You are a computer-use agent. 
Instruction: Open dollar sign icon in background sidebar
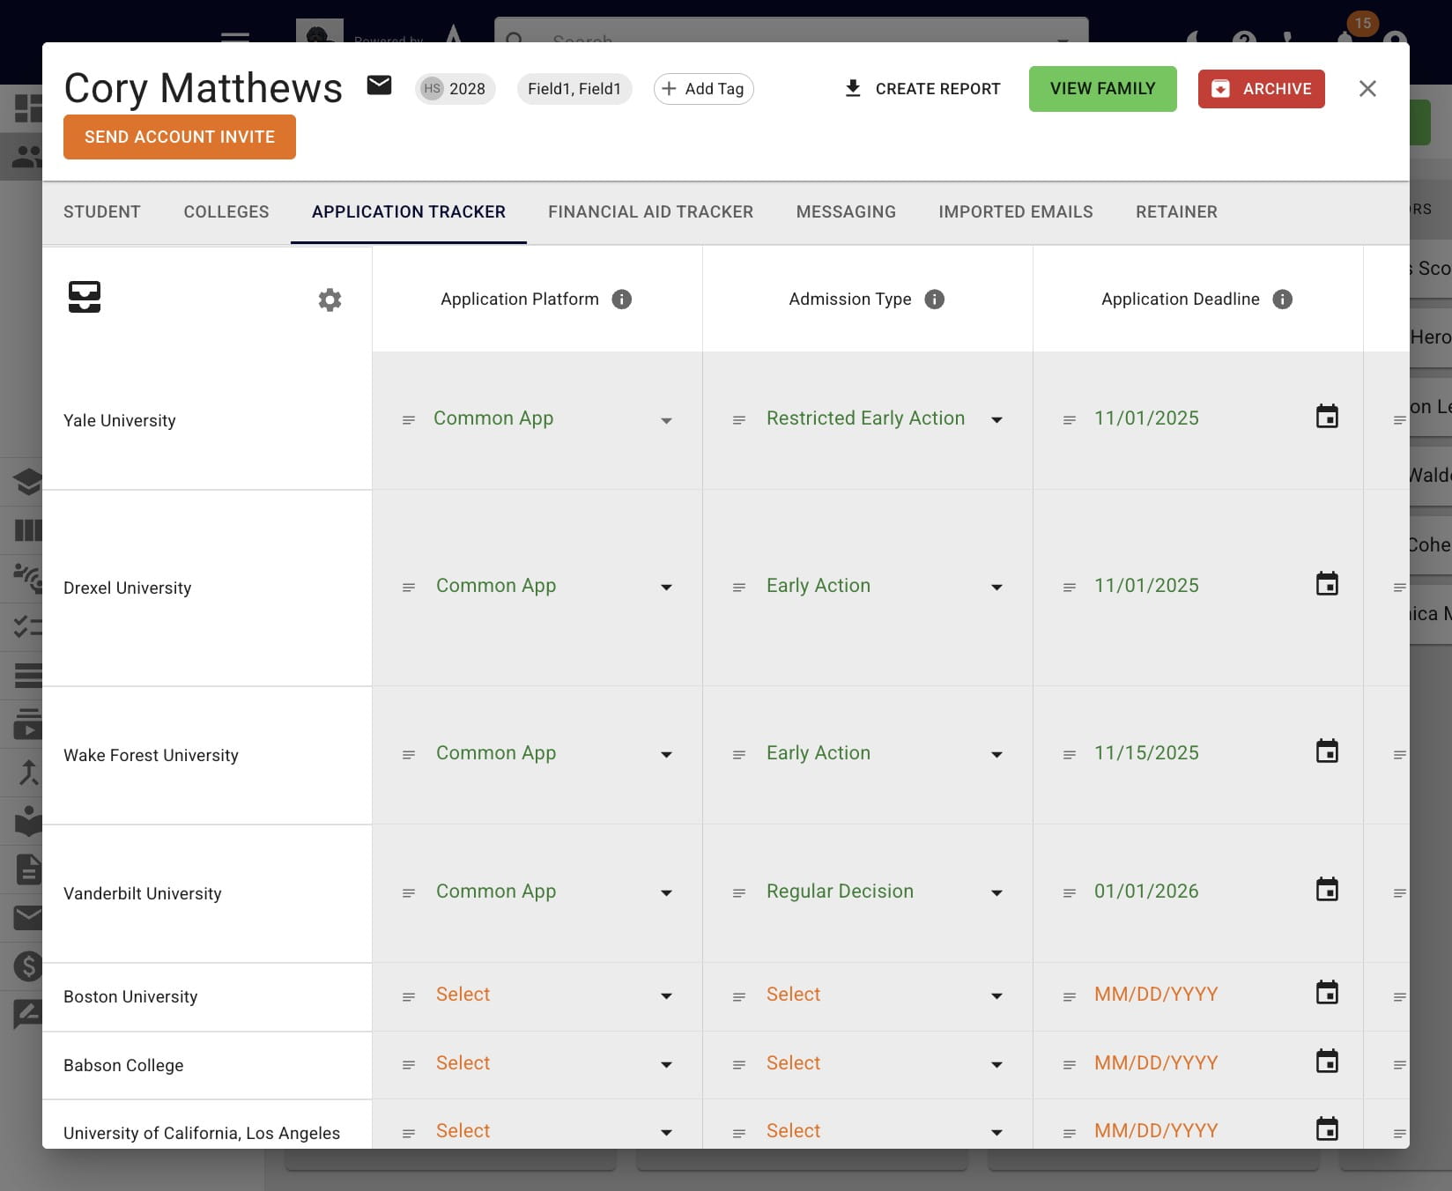pyautogui.click(x=27, y=966)
